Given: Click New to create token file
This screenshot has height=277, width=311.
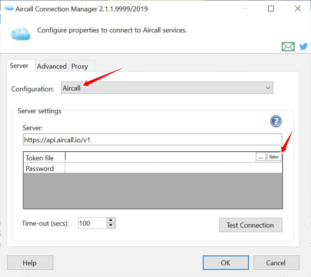Looking at the screenshot, I should [274, 157].
